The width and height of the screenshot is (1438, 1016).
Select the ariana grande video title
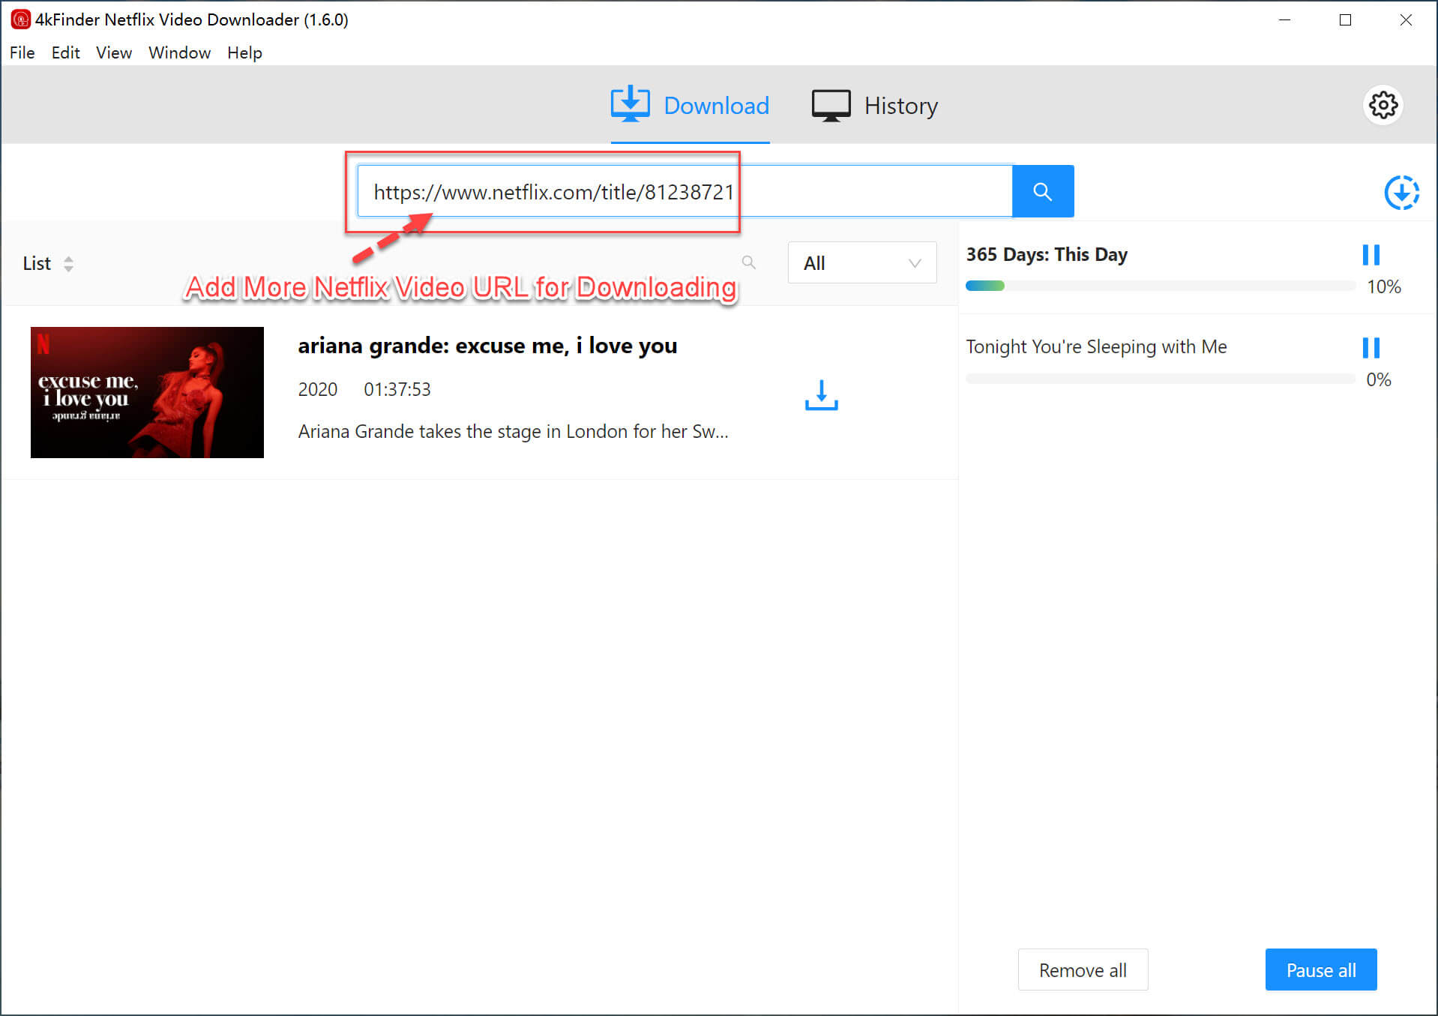(487, 346)
